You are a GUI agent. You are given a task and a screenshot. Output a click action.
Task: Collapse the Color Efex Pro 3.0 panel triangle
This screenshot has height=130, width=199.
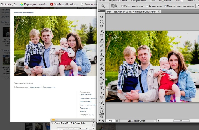52,123
